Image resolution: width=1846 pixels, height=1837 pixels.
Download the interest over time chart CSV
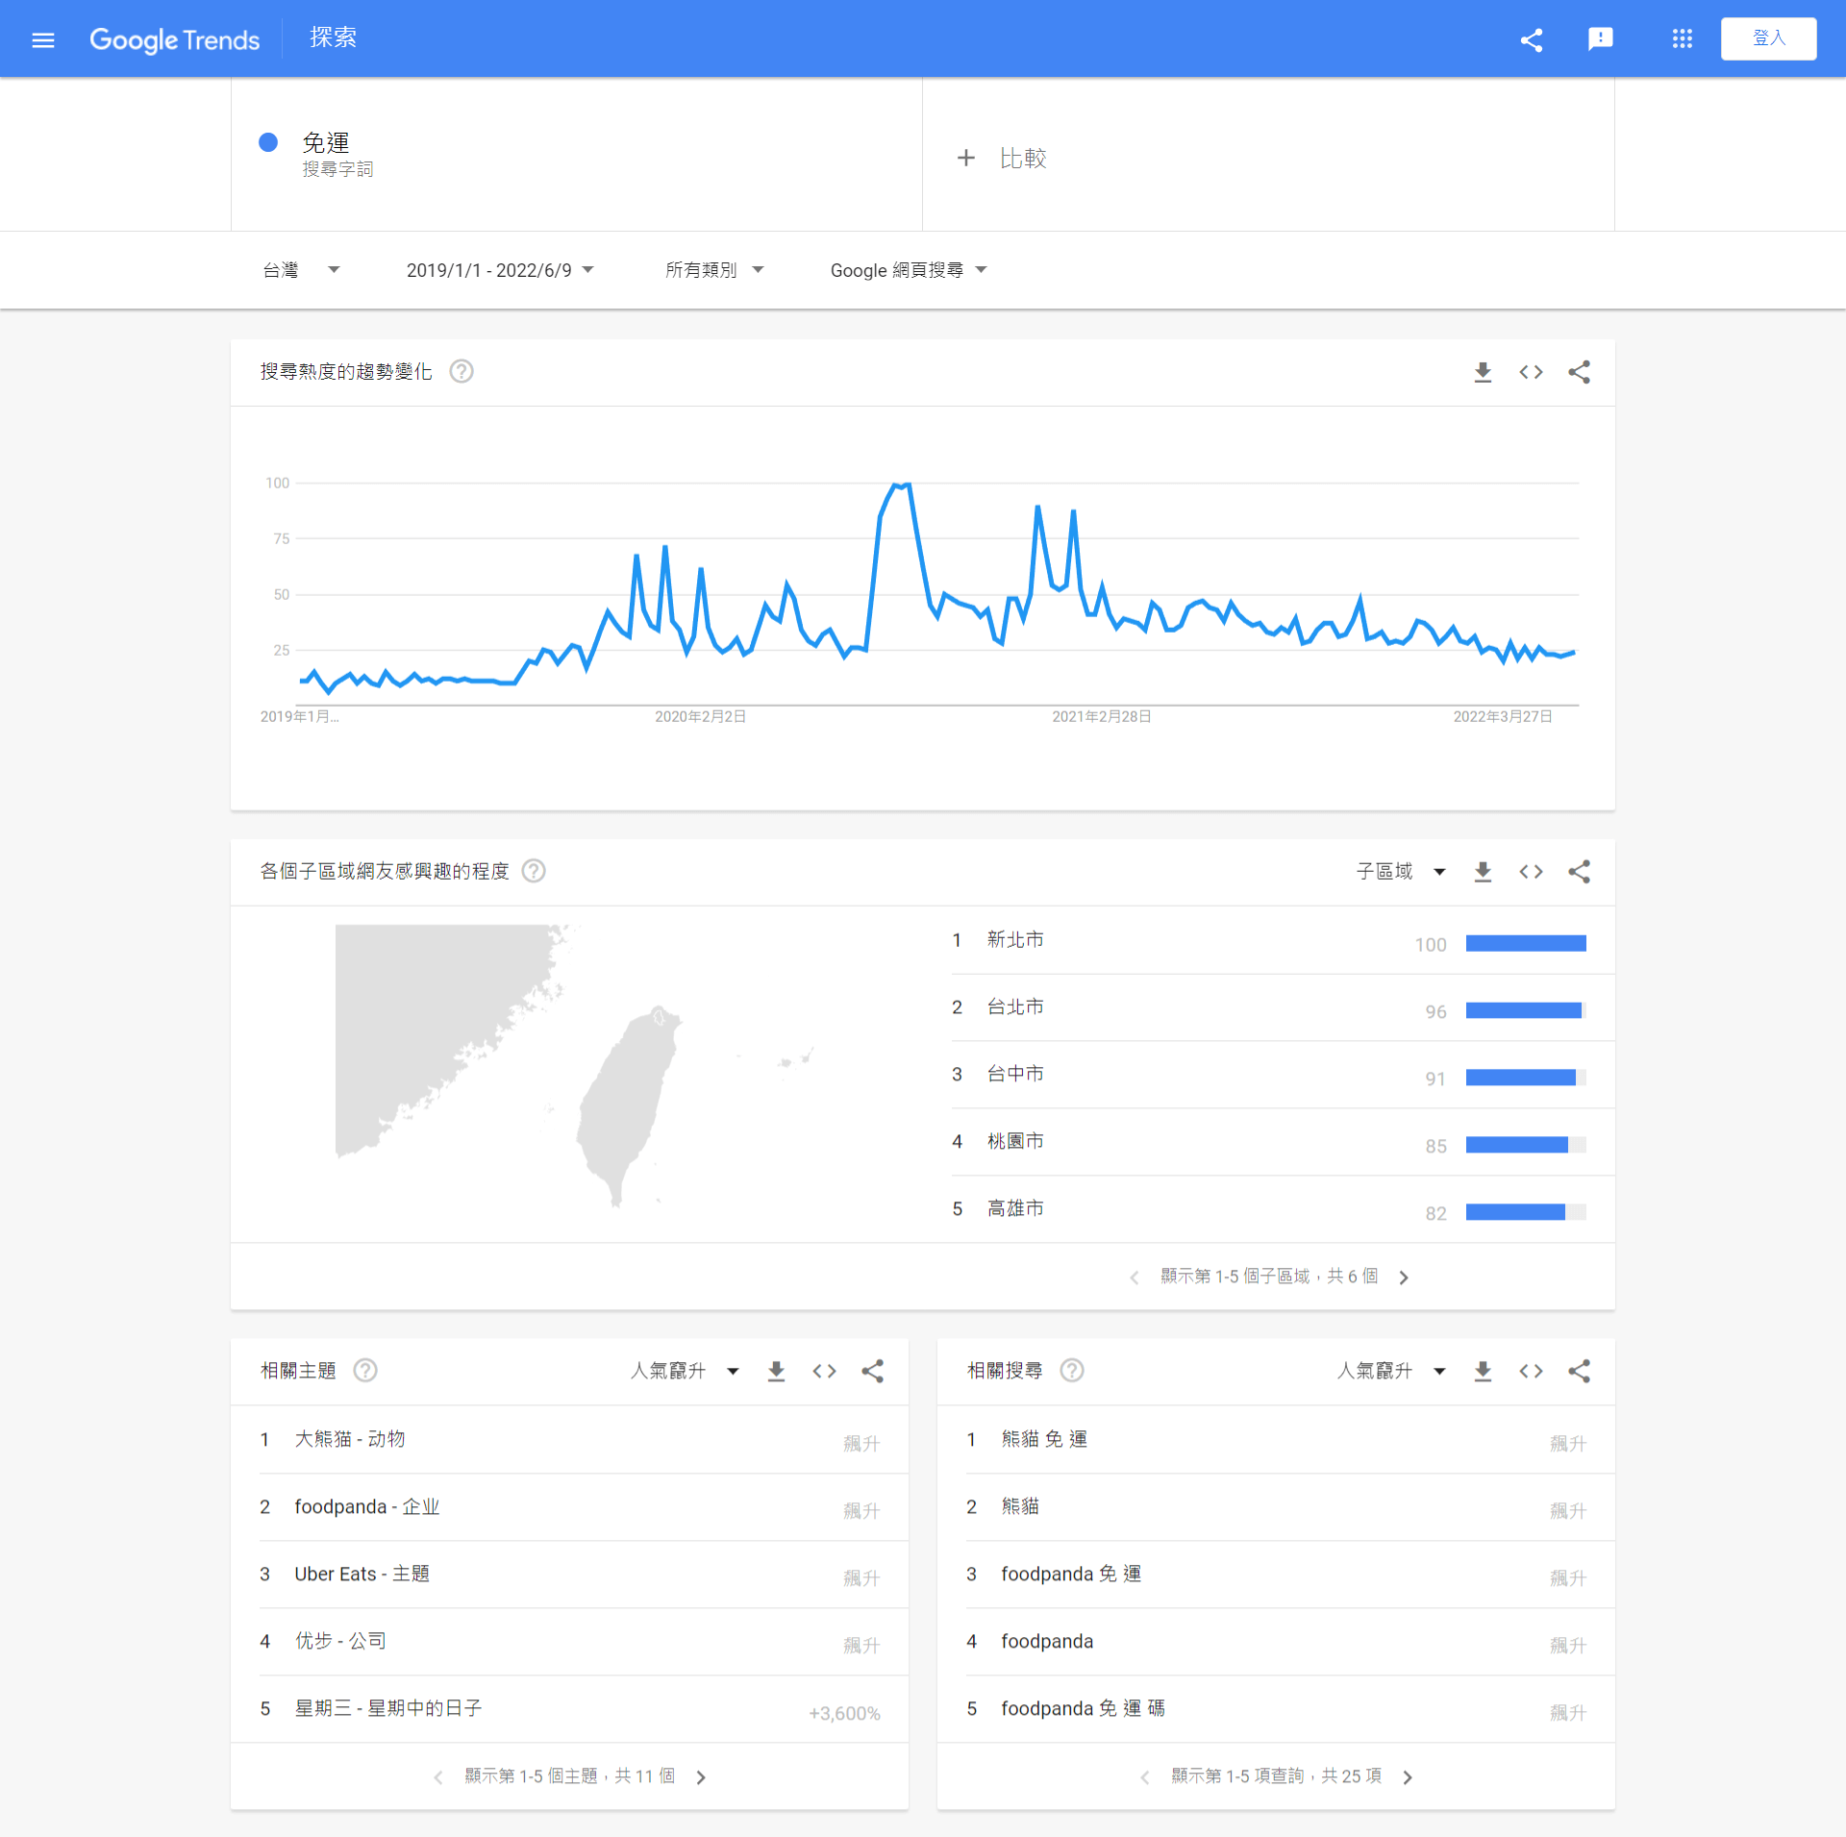coord(1483,372)
